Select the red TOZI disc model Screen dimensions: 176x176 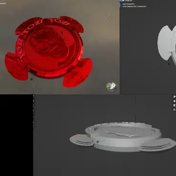point(49,52)
